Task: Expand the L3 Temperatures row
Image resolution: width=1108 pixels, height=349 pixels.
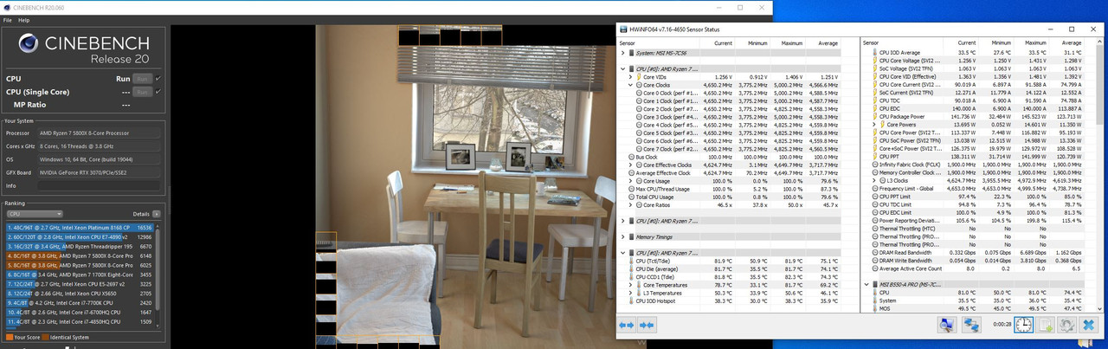Action: coord(630,292)
